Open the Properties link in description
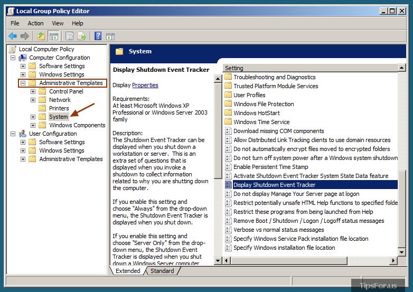 click(x=145, y=85)
